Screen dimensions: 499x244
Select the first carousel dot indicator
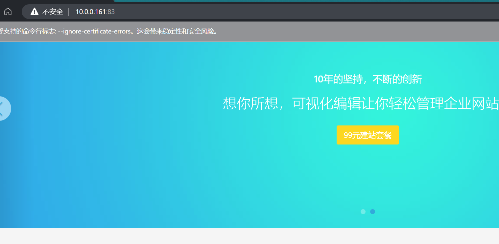click(363, 211)
